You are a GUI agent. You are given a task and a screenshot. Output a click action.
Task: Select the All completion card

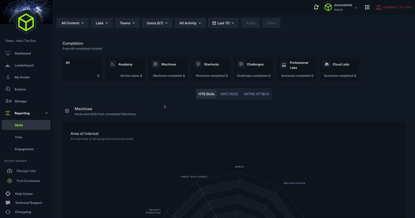(x=82, y=69)
